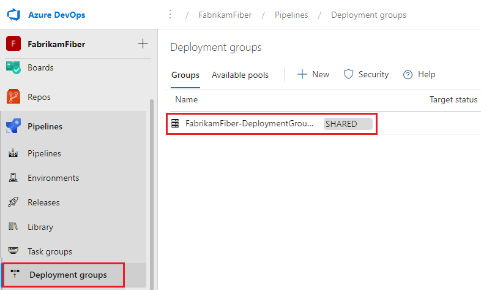This screenshot has width=481, height=290.
Task: Open the Boards icon in sidebar
Action: 13,67
